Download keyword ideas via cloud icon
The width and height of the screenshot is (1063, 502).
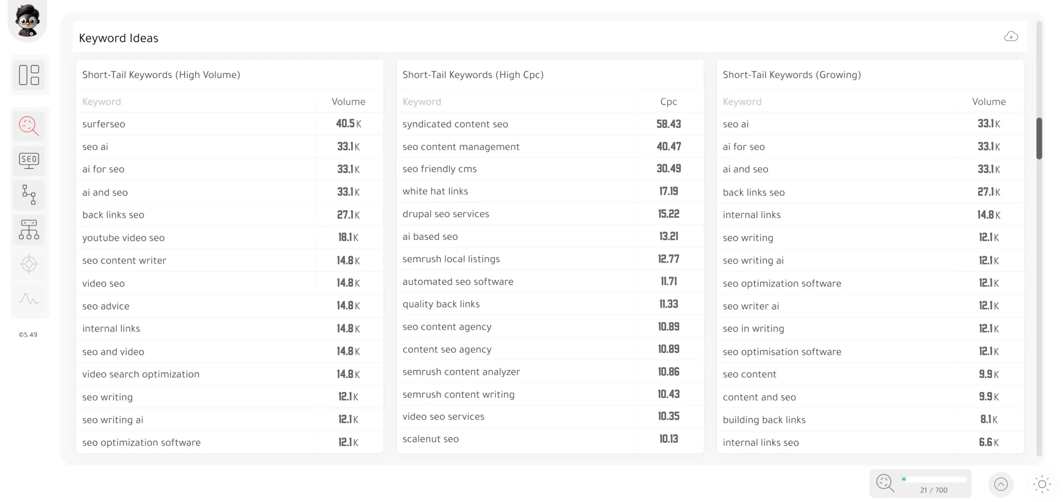pyautogui.click(x=1011, y=36)
